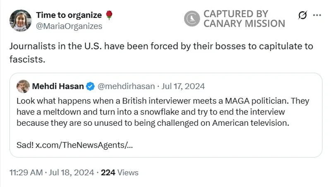Click the Canary Mission bird logo
The image size is (331, 187).
(x=192, y=19)
